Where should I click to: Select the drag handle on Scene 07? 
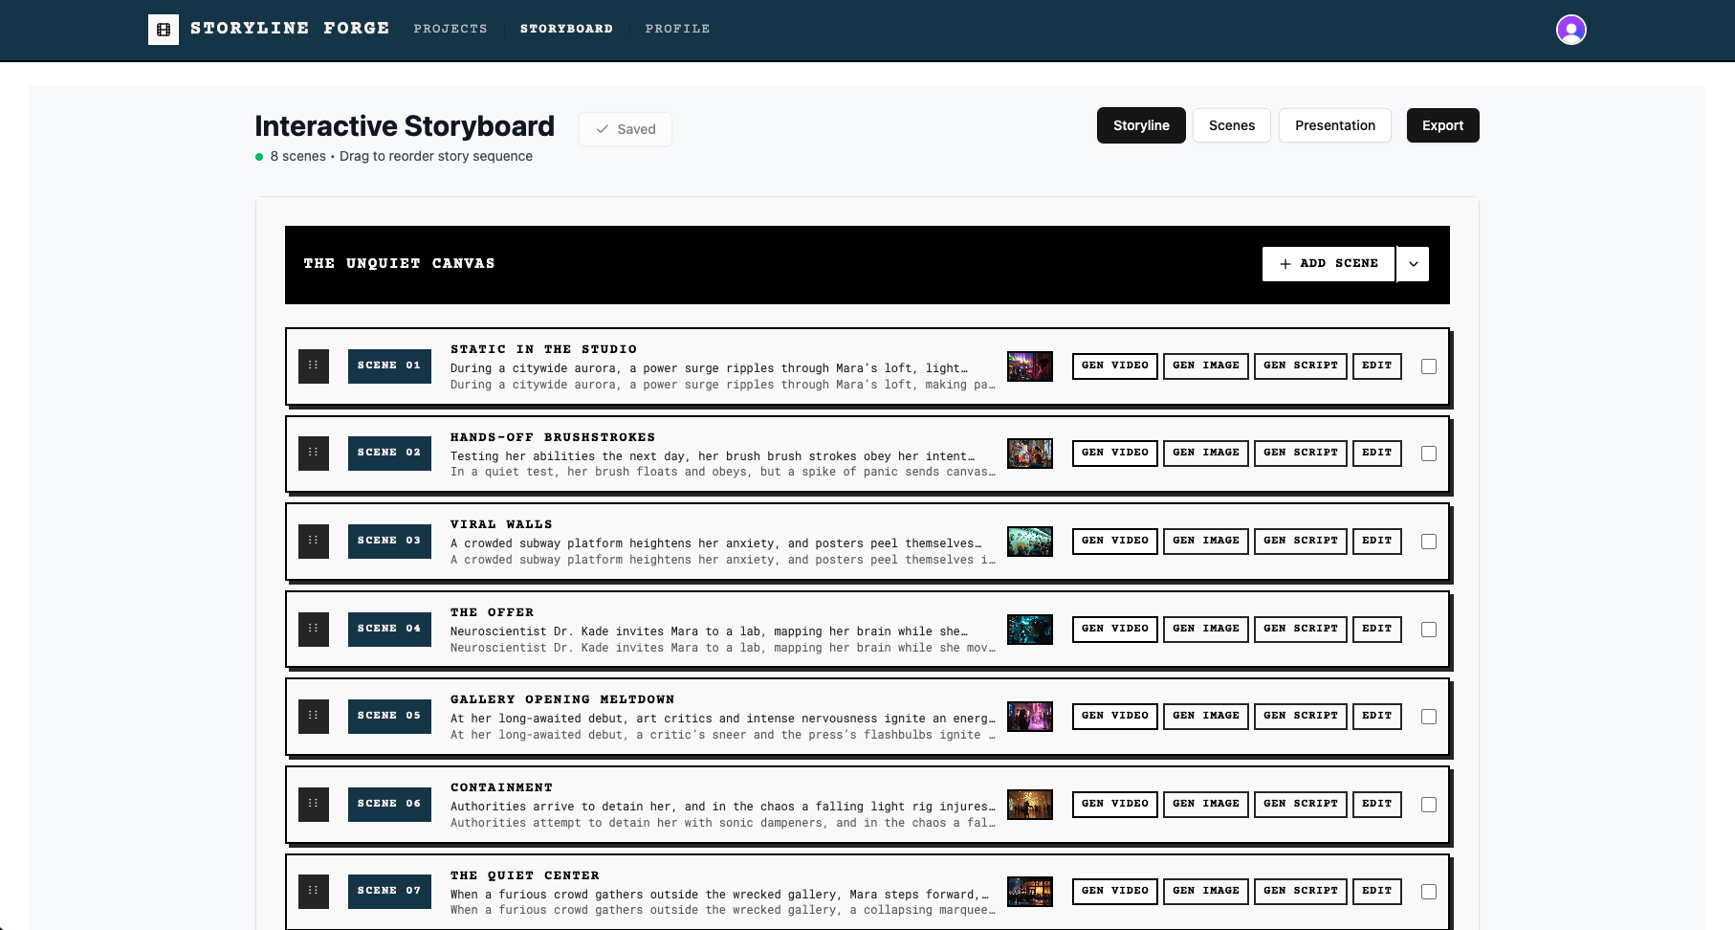(x=314, y=891)
